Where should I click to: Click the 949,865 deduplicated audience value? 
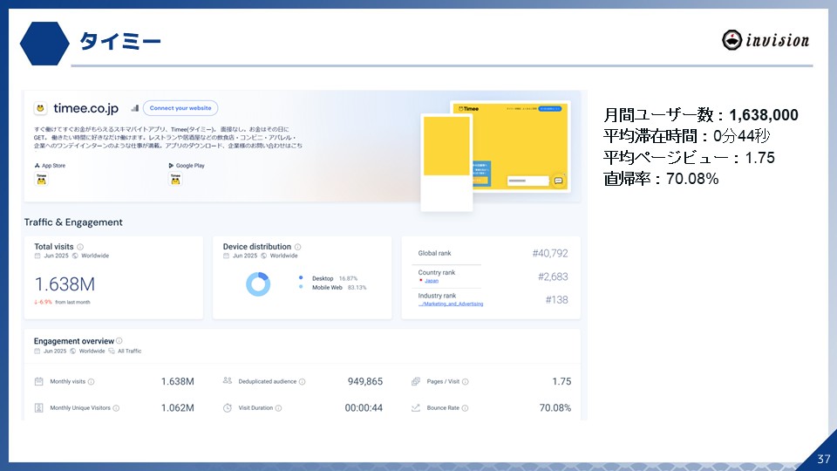(x=365, y=382)
